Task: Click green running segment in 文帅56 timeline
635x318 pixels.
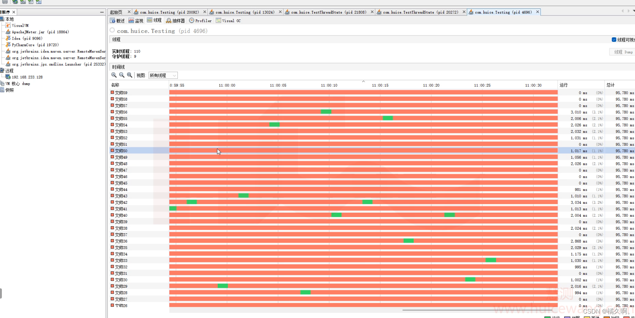Action: pos(326,112)
